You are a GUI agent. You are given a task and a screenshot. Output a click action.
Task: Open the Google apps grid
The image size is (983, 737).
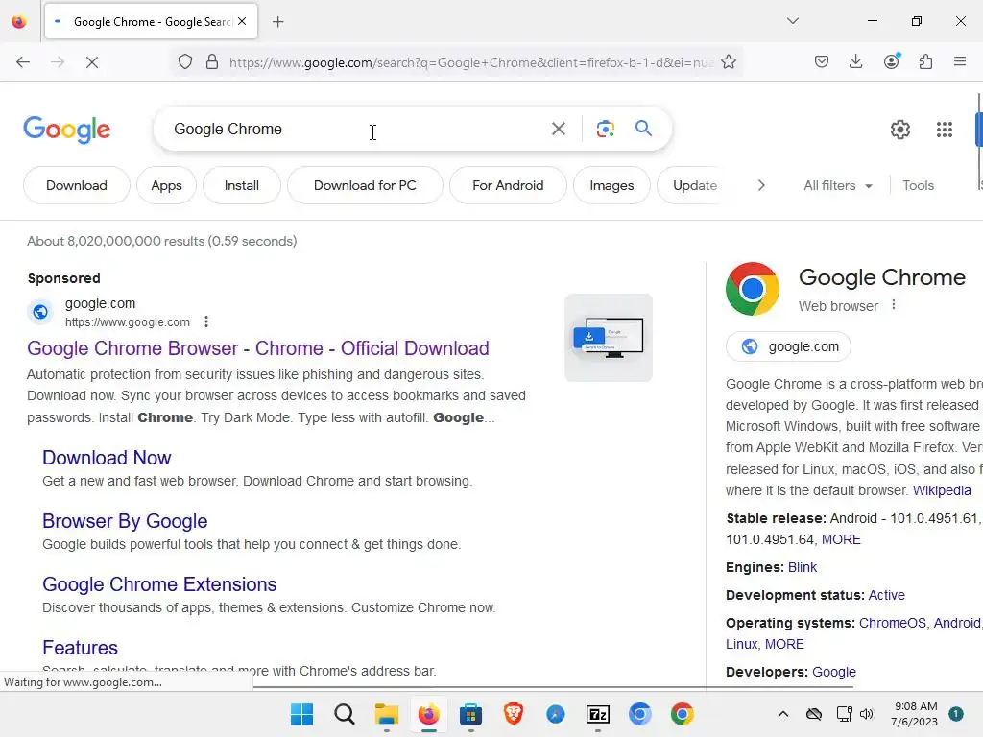pos(945,130)
